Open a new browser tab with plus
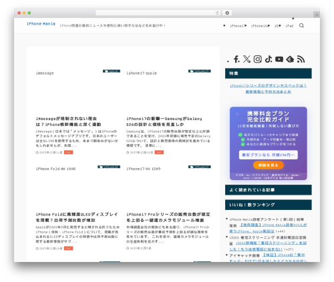The width and height of the screenshot is (334, 282). pos(317,15)
